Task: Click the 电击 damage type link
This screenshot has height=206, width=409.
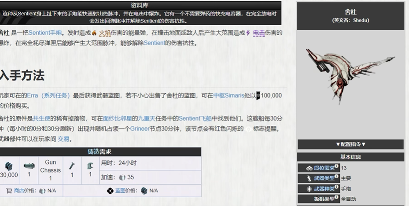Action: (x=259, y=33)
